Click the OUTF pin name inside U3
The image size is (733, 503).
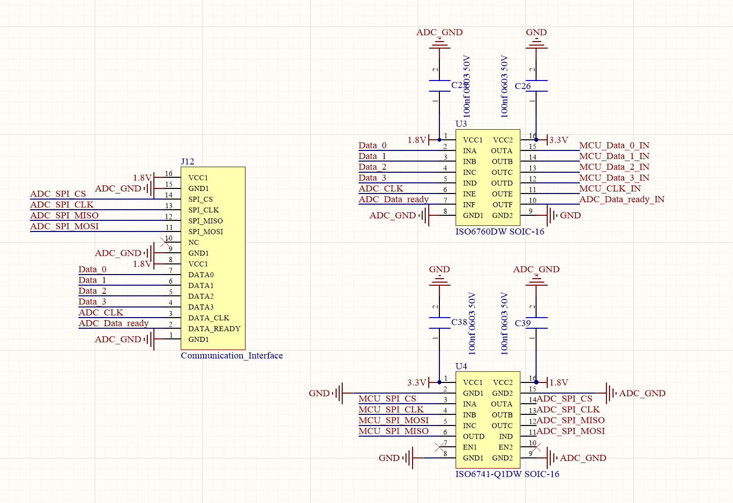(503, 205)
